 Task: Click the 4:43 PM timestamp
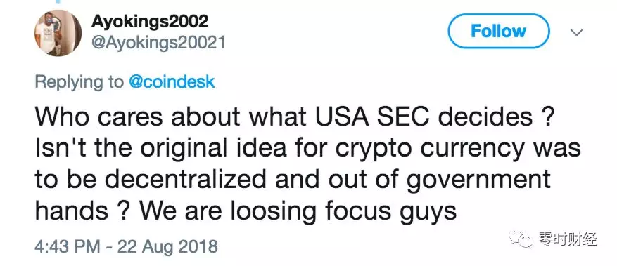click(67, 247)
